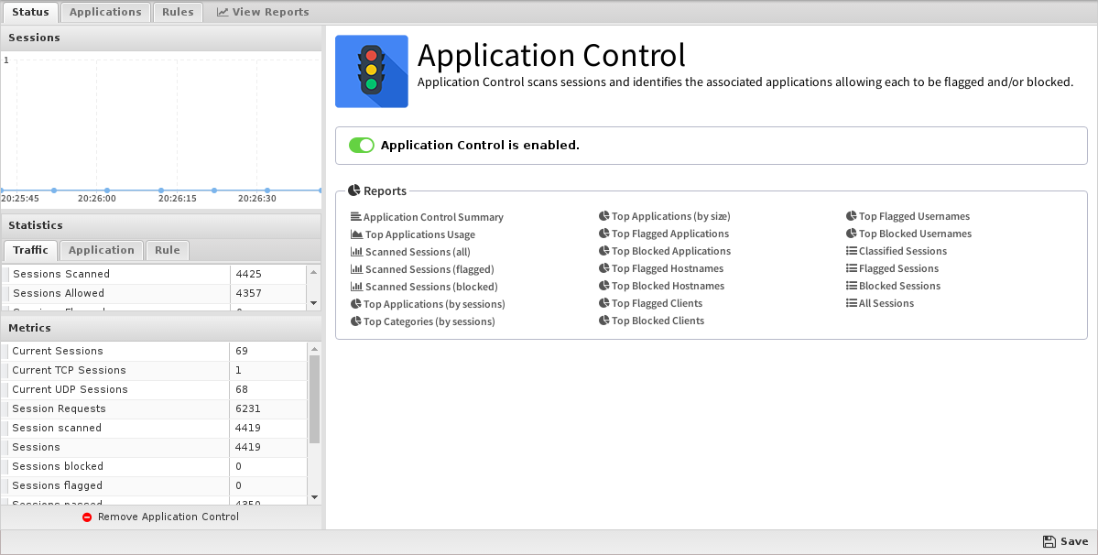Click the Statistics list scroll-down arrow
The width and height of the screenshot is (1098, 555).
point(314,303)
